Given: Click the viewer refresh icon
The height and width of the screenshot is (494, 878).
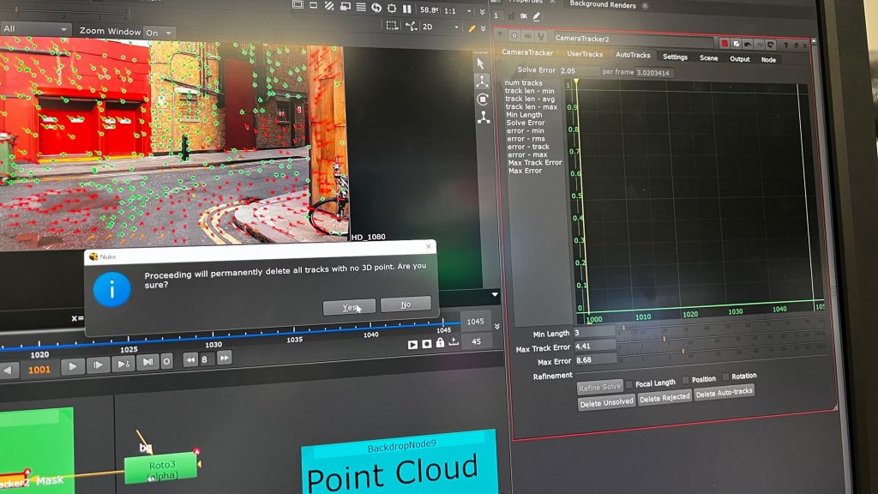Looking at the screenshot, I should pos(376,7).
